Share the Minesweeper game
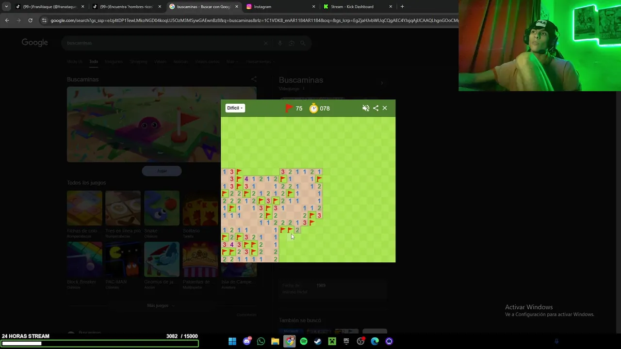This screenshot has height=349, width=621. tap(376, 108)
